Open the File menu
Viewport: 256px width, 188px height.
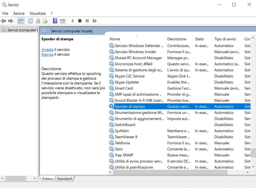[5, 13]
